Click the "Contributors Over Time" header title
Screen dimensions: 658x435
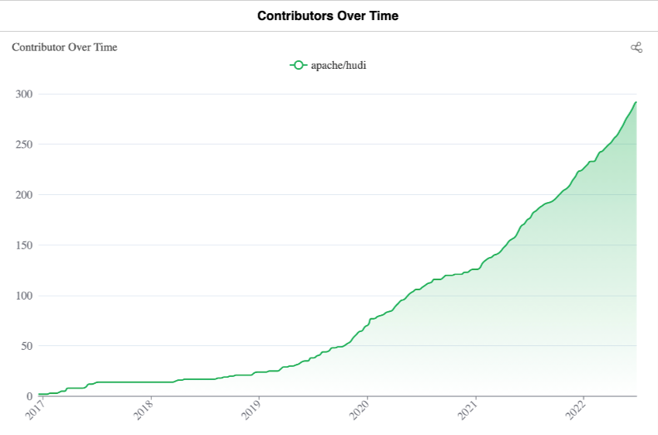pyautogui.click(x=328, y=15)
